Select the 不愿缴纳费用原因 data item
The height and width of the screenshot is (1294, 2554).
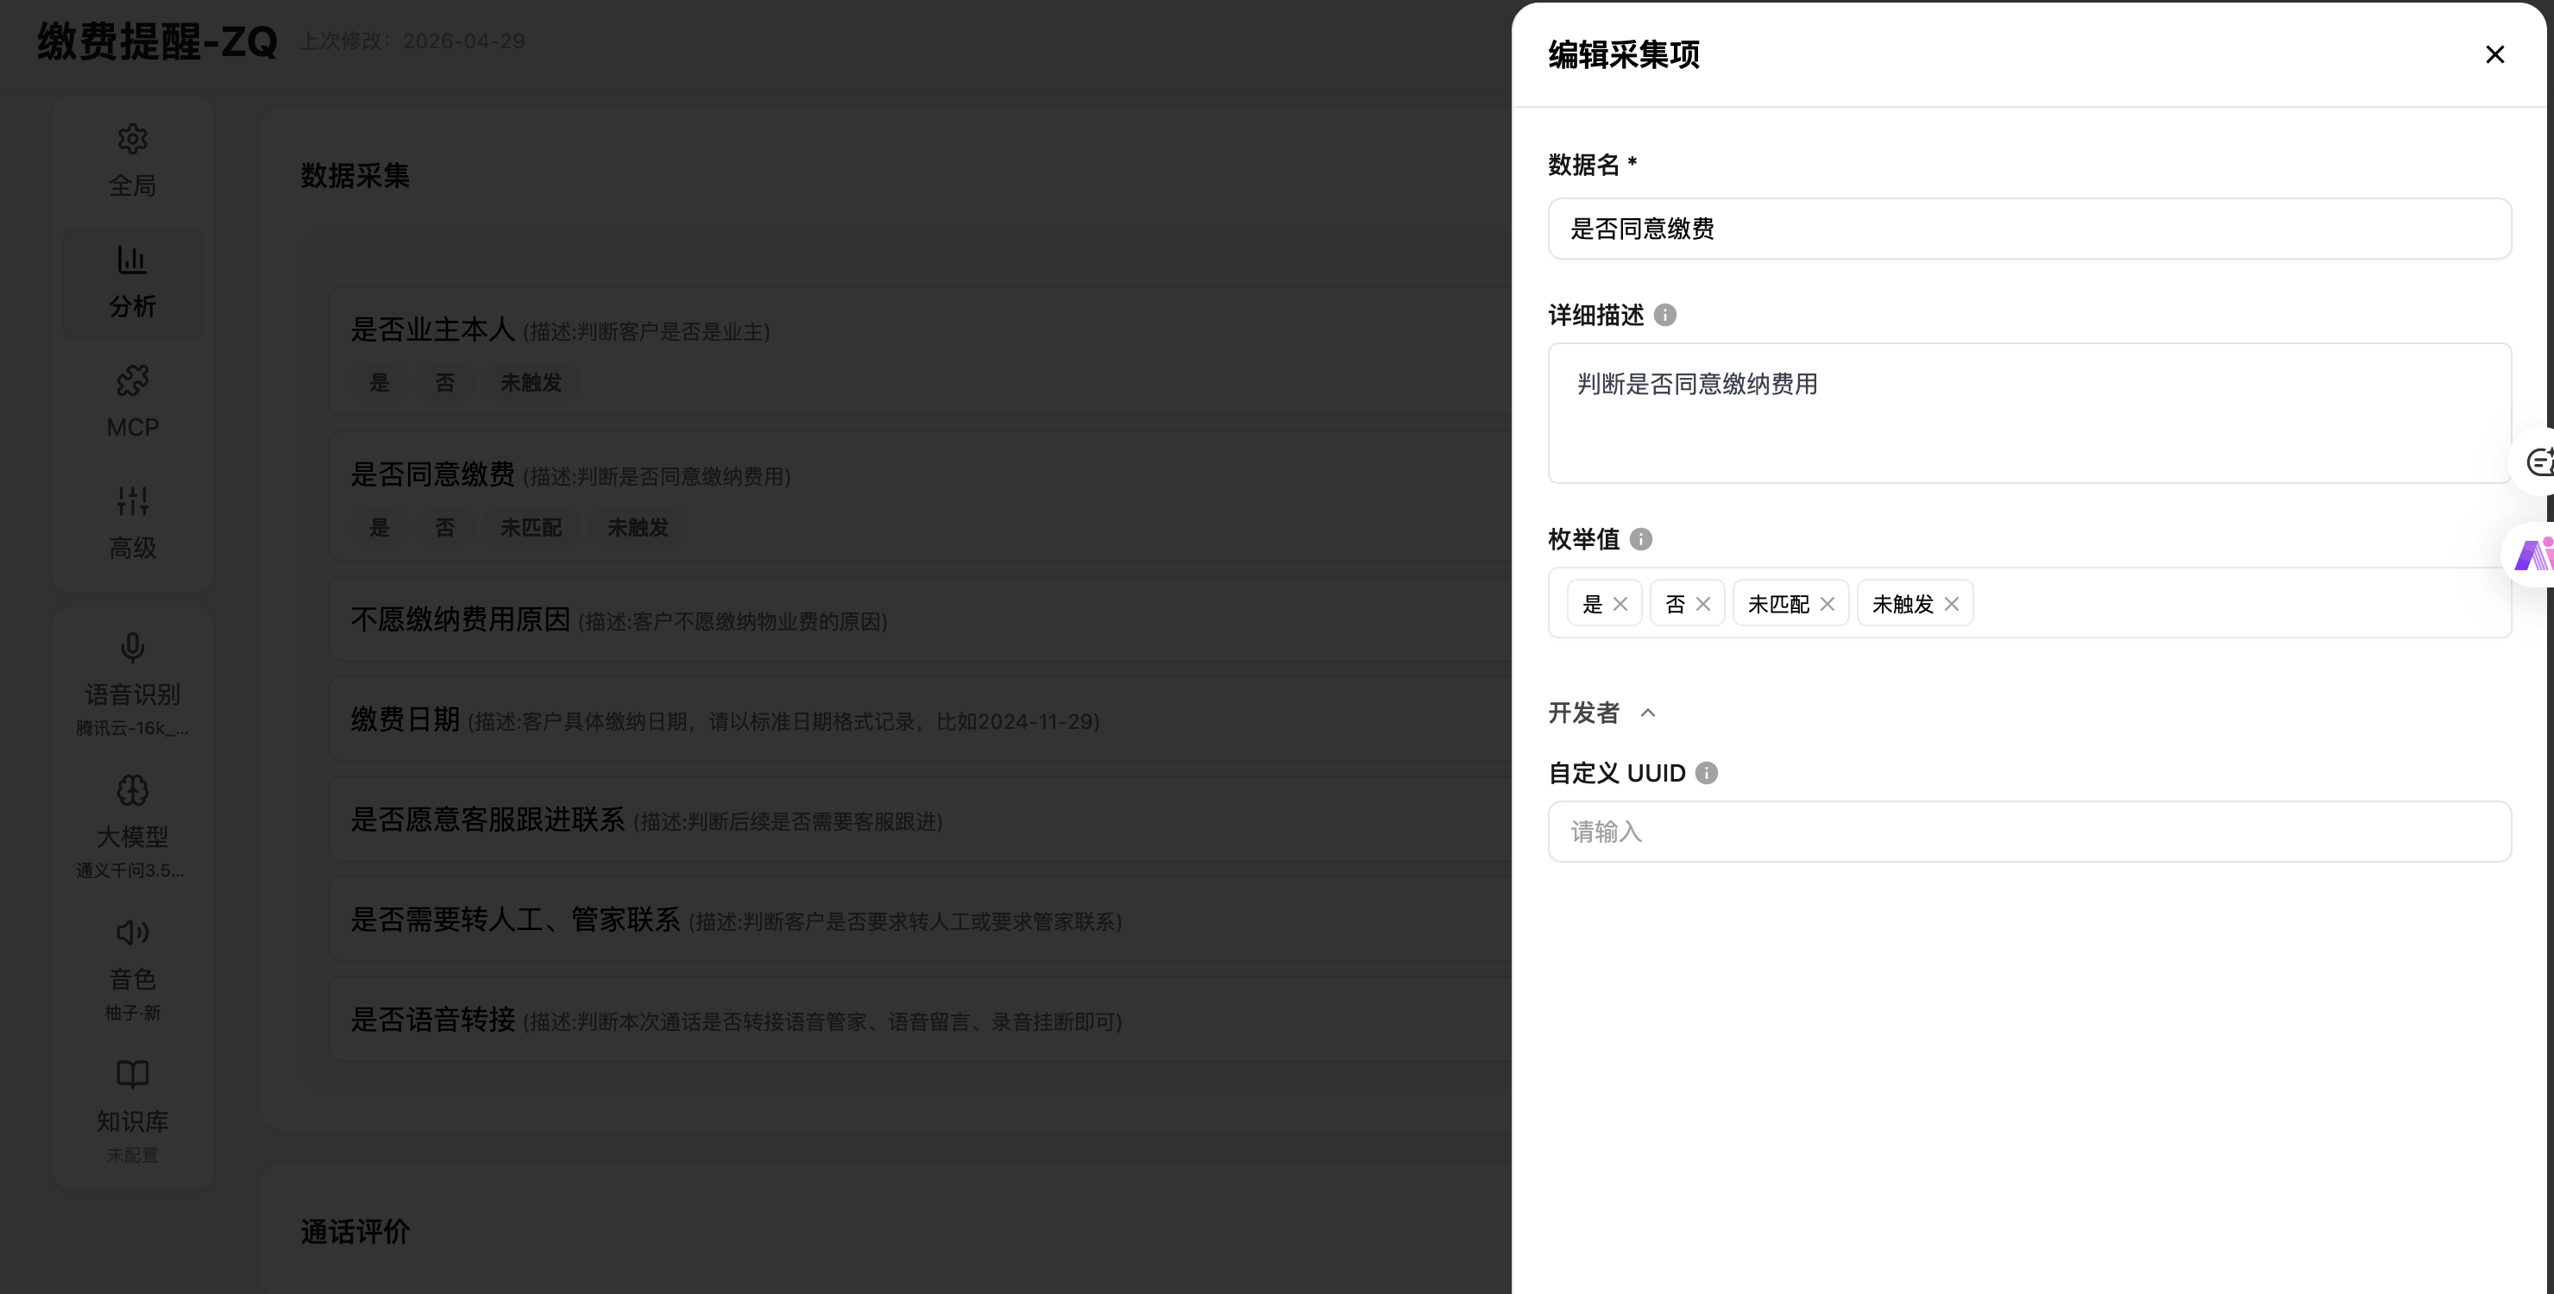[x=920, y=619]
